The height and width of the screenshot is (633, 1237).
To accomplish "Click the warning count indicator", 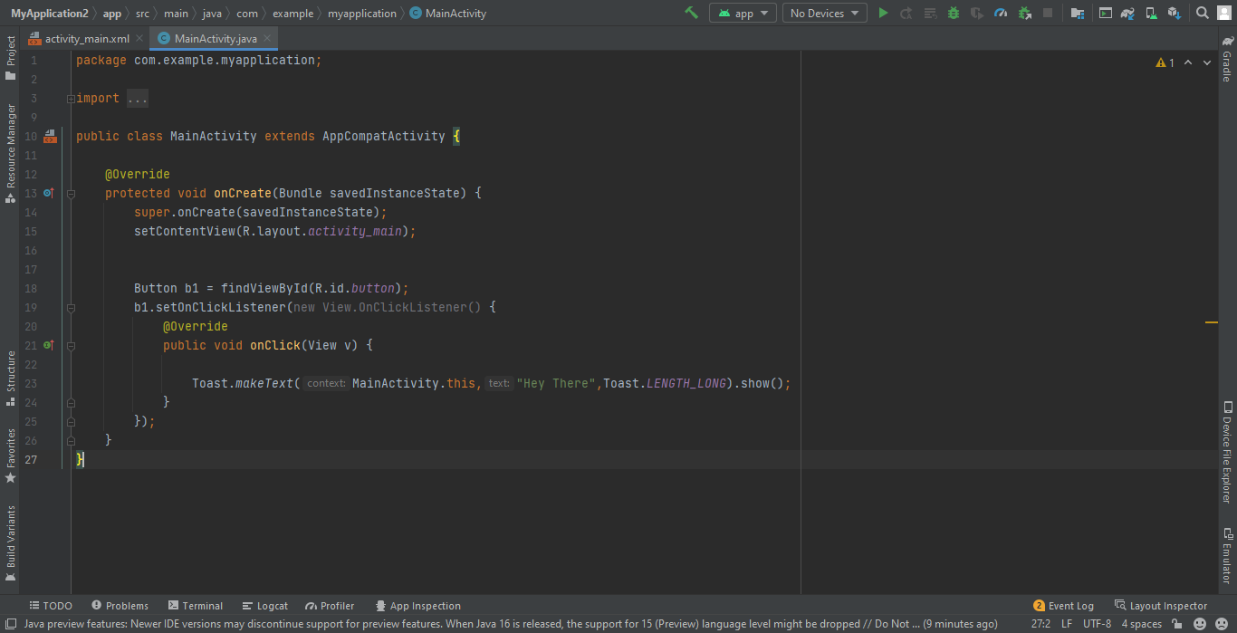I will (x=1165, y=62).
